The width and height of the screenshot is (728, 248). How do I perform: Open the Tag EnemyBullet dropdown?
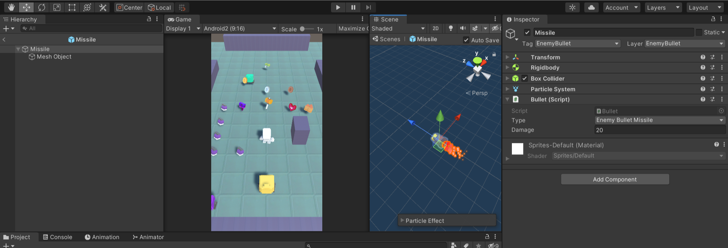pyautogui.click(x=577, y=44)
